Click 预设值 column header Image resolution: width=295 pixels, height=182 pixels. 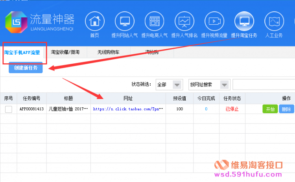click(x=180, y=98)
